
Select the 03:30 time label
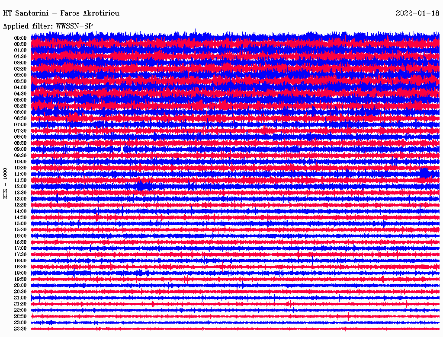[x=20, y=82]
